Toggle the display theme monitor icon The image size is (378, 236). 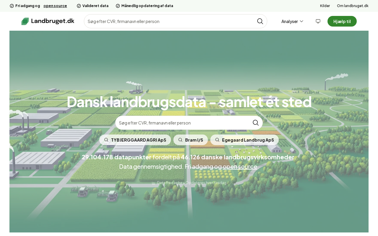(x=318, y=21)
